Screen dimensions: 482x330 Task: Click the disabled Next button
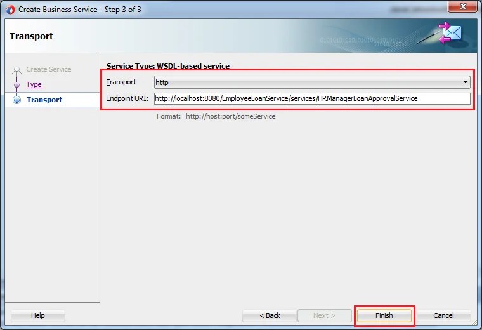324,315
